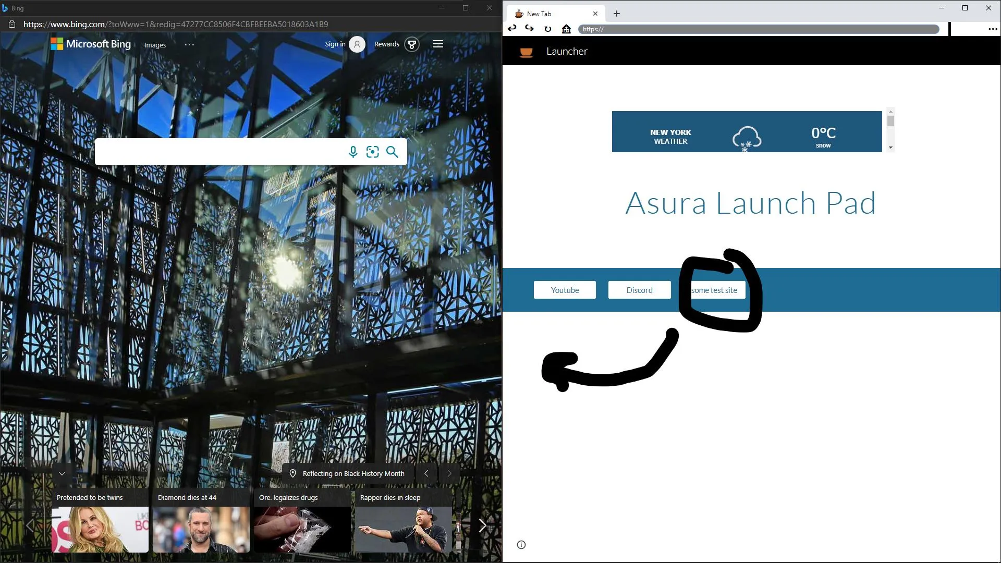Viewport: 1001px width, 563px height.
Task: Add a new tab with plus button
Action: (617, 14)
